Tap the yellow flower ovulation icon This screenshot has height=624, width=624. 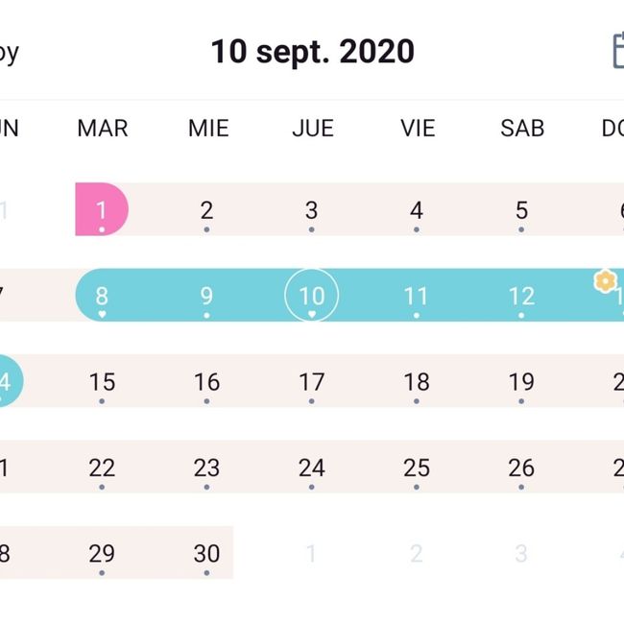pyautogui.click(x=605, y=281)
